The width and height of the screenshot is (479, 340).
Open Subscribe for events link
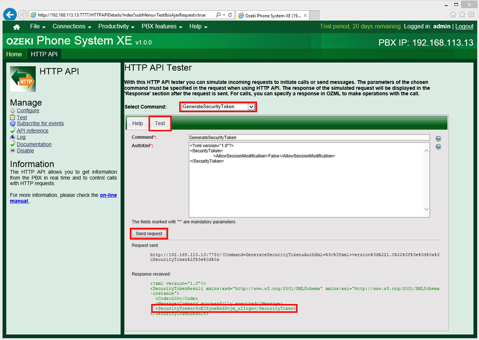tap(40, 123)
